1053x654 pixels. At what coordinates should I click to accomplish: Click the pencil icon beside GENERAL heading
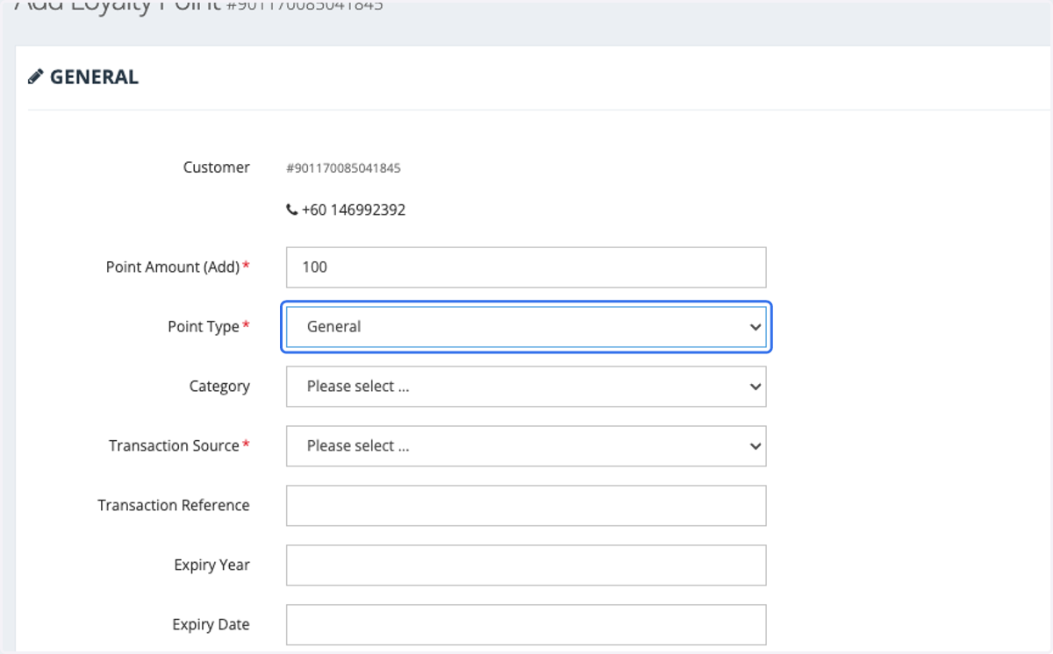(35, 77)
